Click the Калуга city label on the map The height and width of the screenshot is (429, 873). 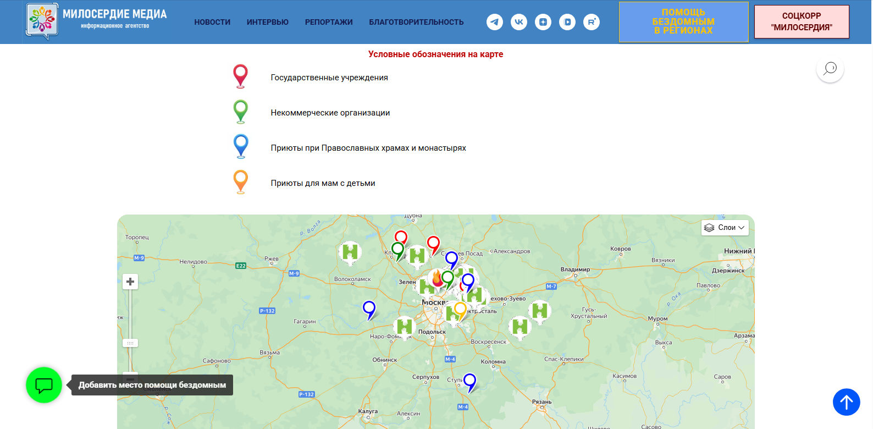[368, 411]
